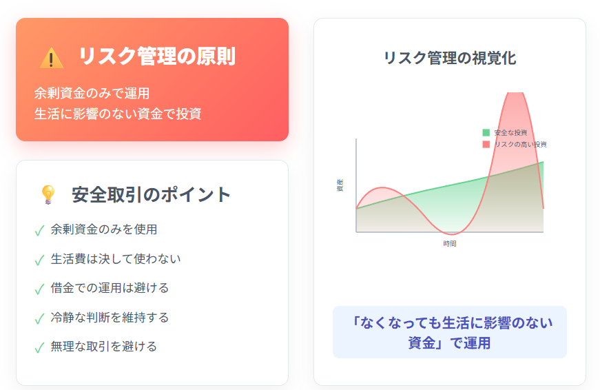Viewport: 600px width, 390px height.
Task: Click the text 余剰資金のみで運用
Action: point(92,94)
